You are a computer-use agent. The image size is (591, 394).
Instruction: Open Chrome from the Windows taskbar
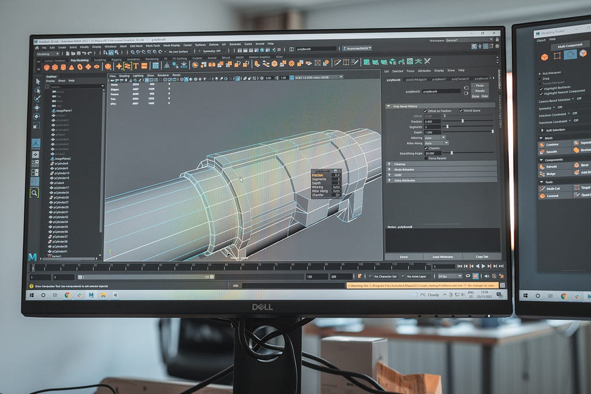tap(68, 295)
